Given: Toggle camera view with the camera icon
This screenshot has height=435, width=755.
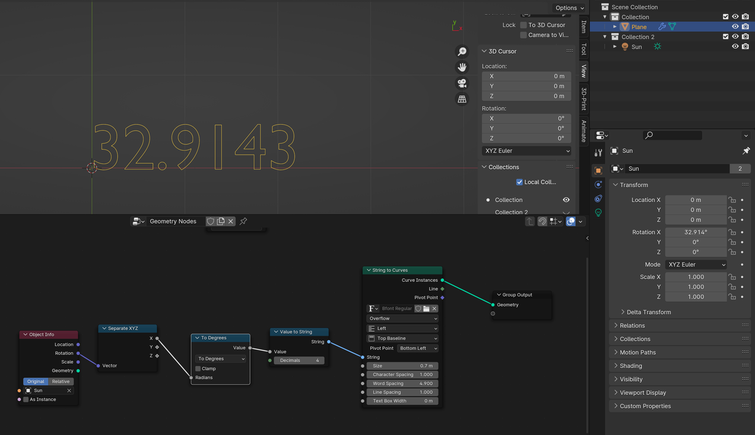Looking at the screenshot, I should point(462,83).
